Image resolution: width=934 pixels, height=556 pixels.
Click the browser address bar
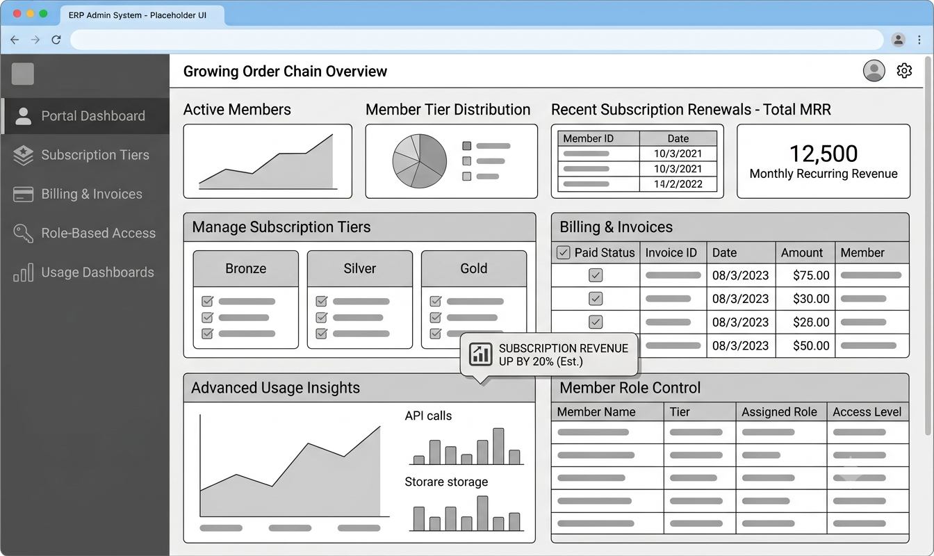(x=477, y=40)
